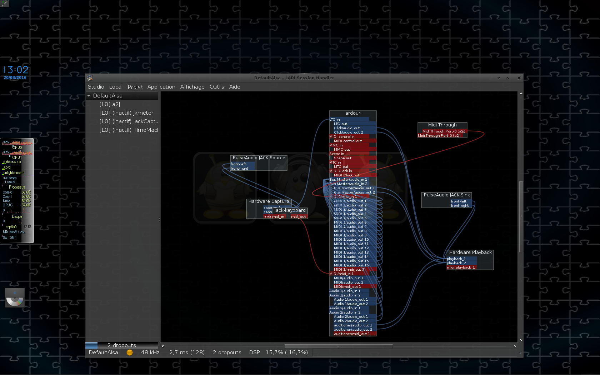Click the canvas scroll-right arrow
Viewport: 600px width, 375px height.
515,346
